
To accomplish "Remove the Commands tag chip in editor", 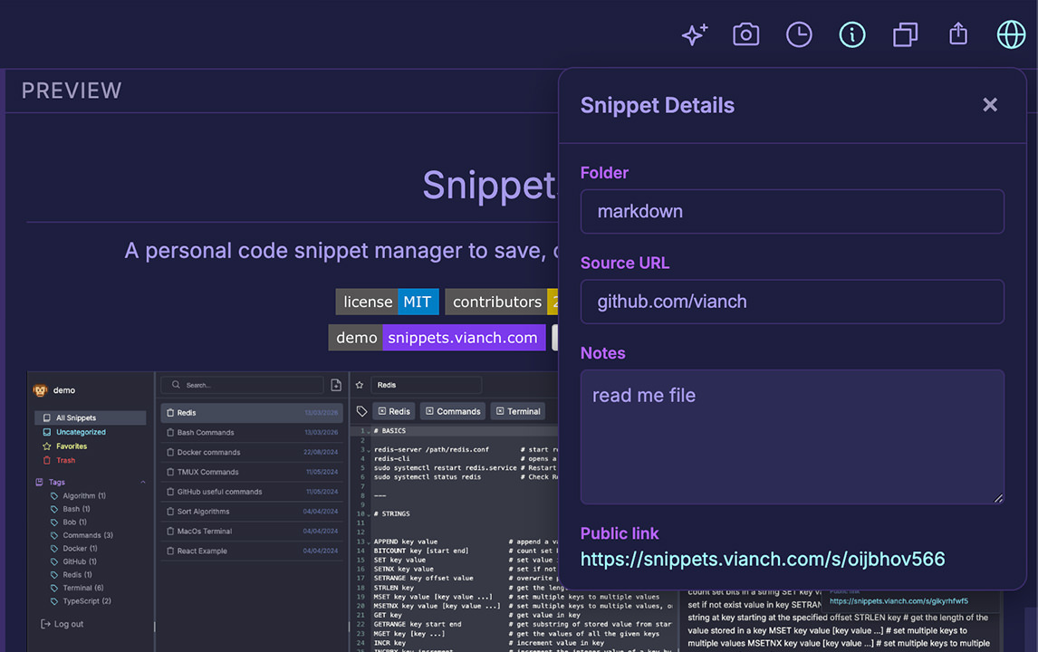I will [429, 411].
